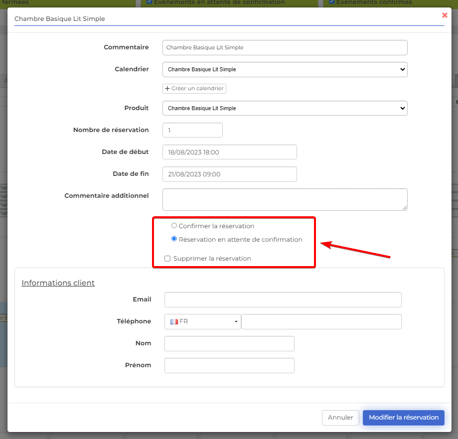Click the Informations client heading

click(58, 283)
